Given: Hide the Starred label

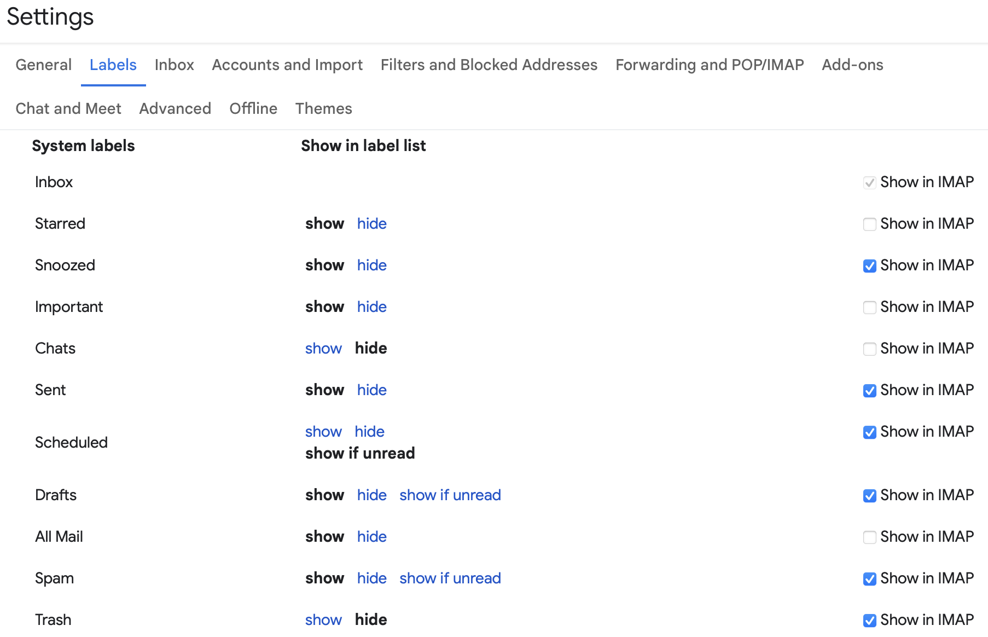Looking at the screenshot, I should point(371,224).
